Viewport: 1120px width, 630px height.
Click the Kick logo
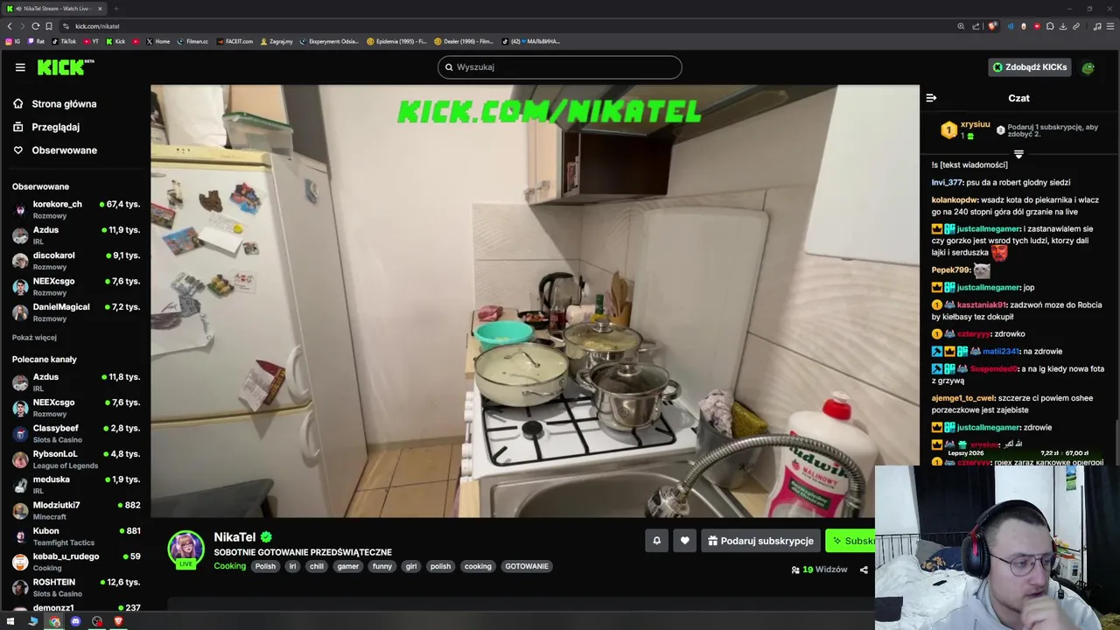point(66,67)
